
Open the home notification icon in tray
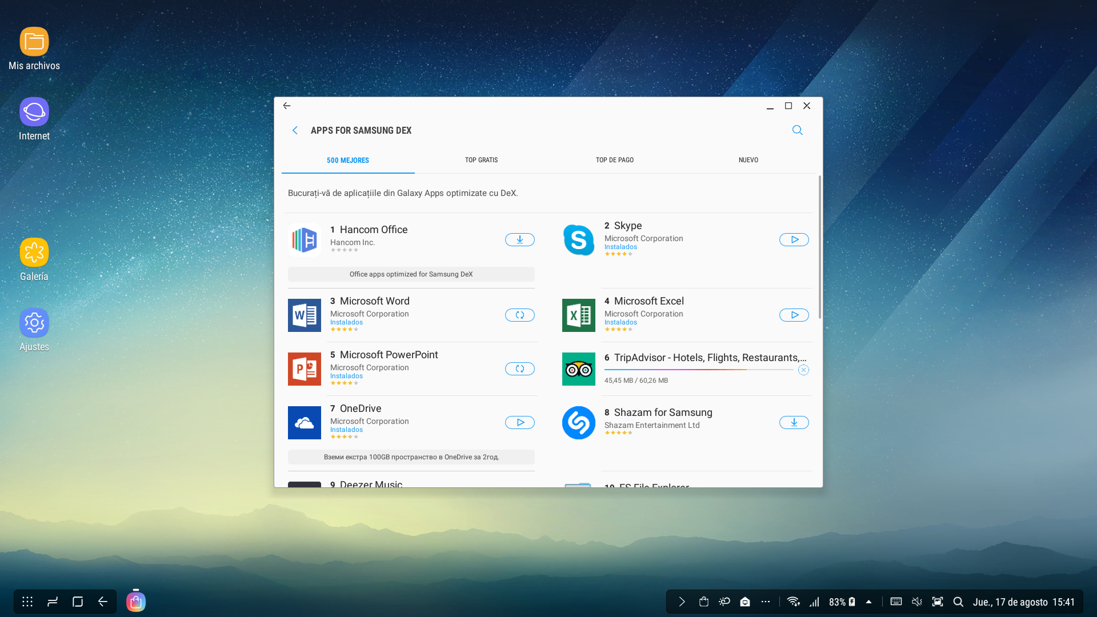tap(745, 602)
